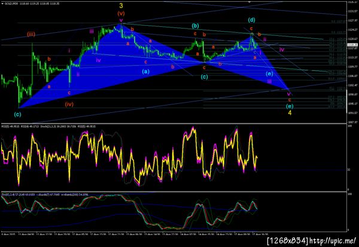
Task: Select the RSI indicator label in middle panel
Action: [48, 126]
